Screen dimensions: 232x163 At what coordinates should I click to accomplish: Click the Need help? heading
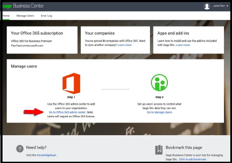pos(36,147)
